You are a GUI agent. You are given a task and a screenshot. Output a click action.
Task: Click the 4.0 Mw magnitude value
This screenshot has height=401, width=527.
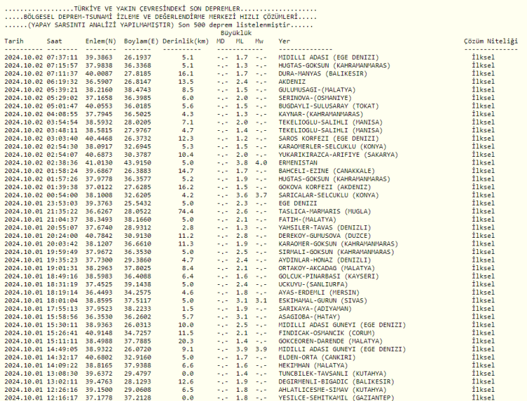(x=261, y=162)
